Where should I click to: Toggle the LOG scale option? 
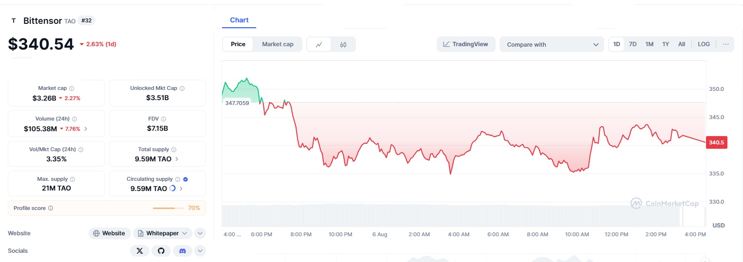[x=704, y=44]
